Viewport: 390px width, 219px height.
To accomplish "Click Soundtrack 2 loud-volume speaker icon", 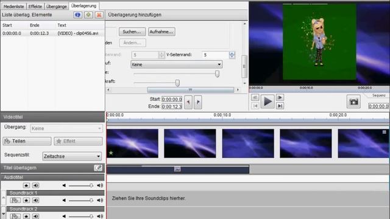I will [100, 217].
